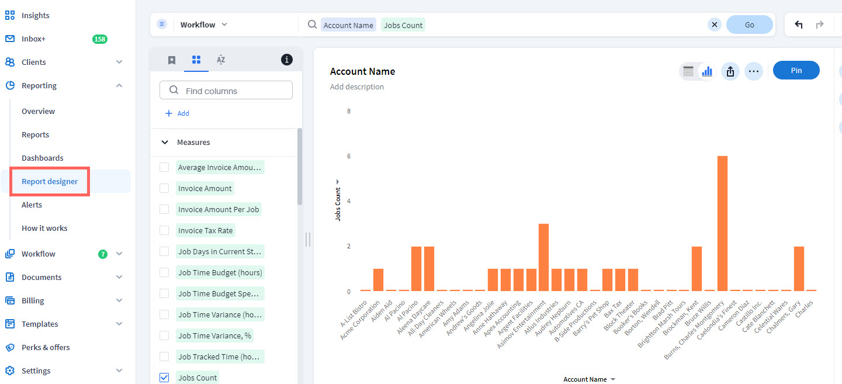This screenshot has height=384, width=842.
Task: Open the column info icon
Action: click(x=287, y=60)
